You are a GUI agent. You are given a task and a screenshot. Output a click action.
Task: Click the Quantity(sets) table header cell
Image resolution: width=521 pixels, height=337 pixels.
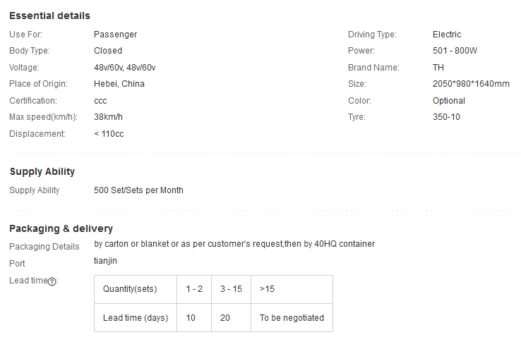pos(136,289)
